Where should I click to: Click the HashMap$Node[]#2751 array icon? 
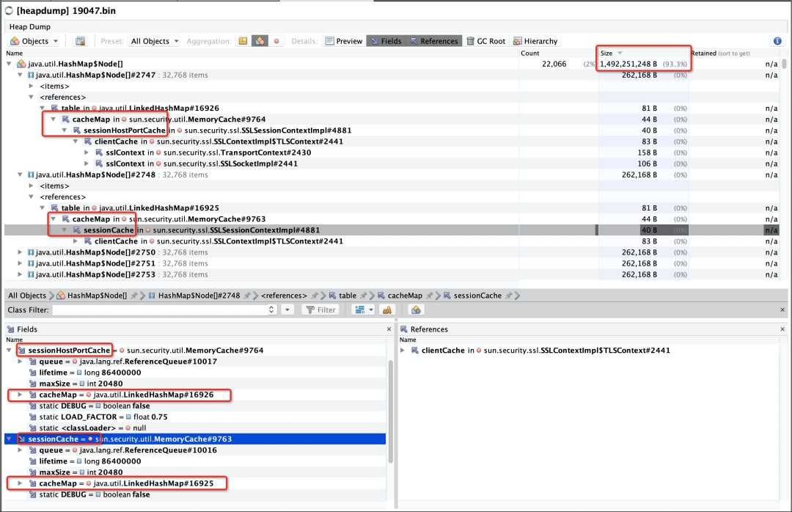tap(31, 263)
